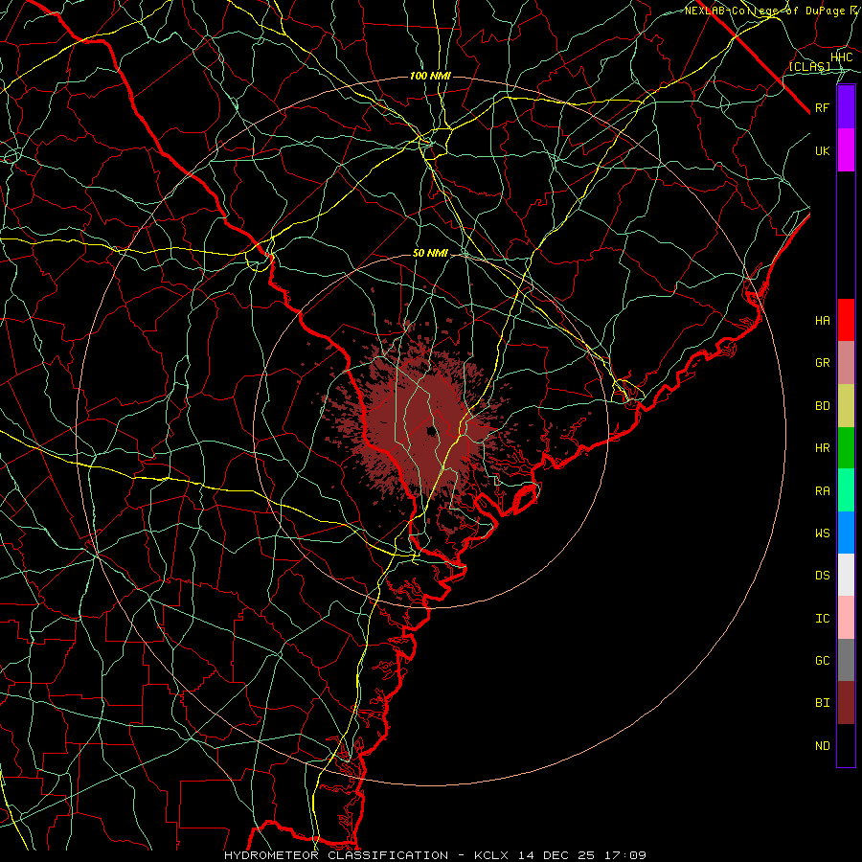Click the DS white legend swatch
The height and width of the screenshot is (862, 862).
click(x=846, y=575)
